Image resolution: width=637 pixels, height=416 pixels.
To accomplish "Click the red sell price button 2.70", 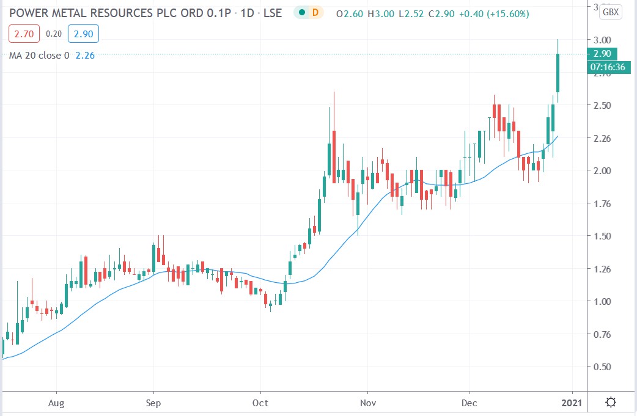I will [23, 34].
